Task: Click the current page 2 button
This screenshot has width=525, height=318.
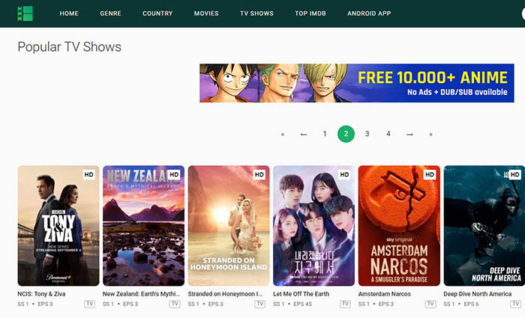Action: 346,134
